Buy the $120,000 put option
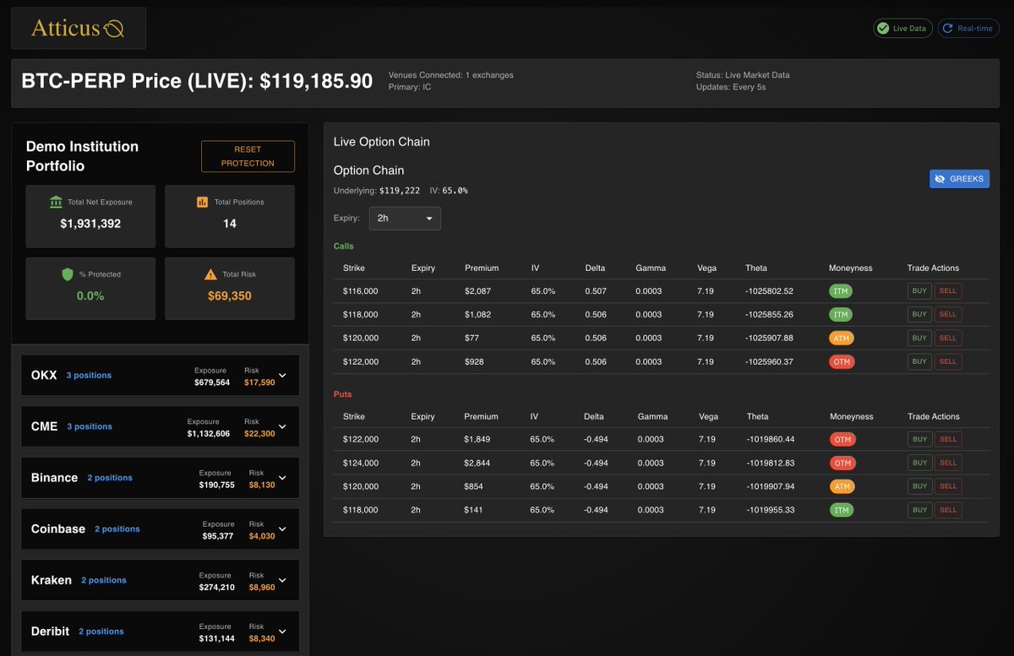1014x656 pixels. click(x=919, y=486)
